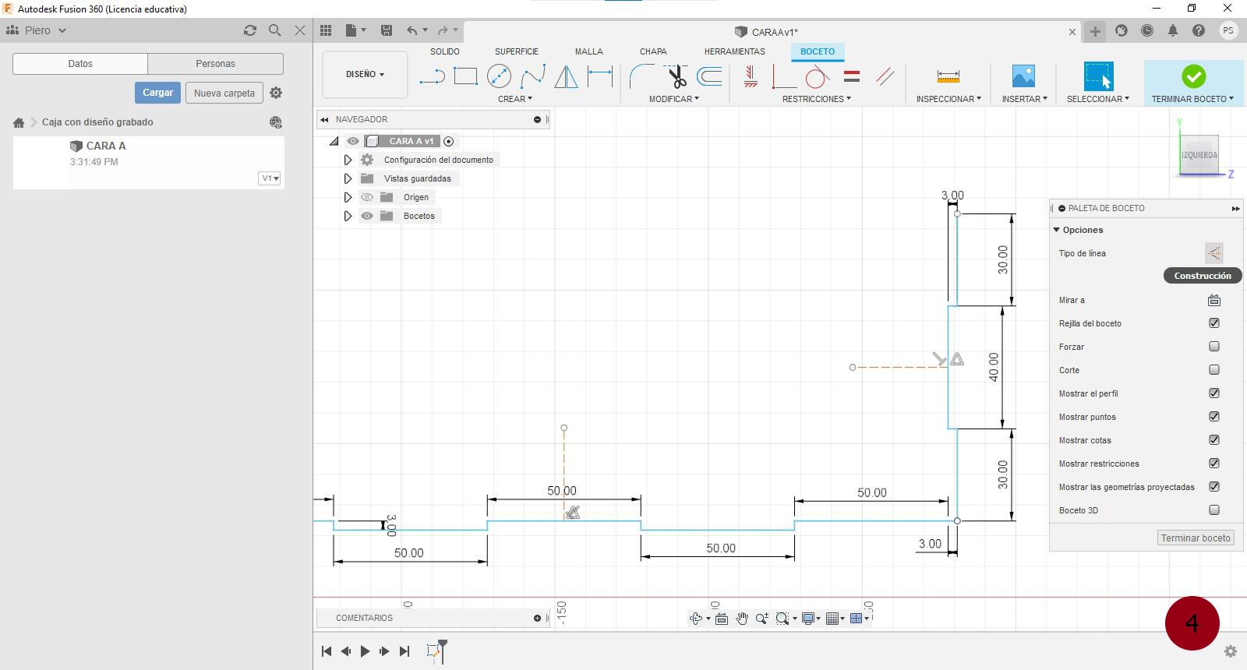This screenshot has height=670, width=1247.
Task: Click the Offset tool icon
Action: pos(709,76)
